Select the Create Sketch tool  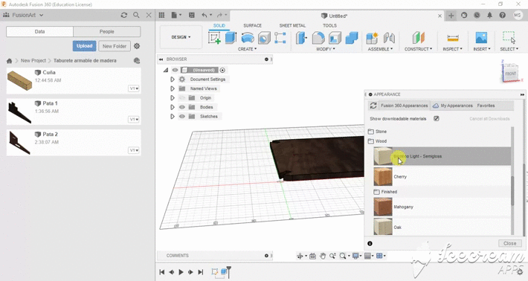pyautogui.click(x=214, y=38)
